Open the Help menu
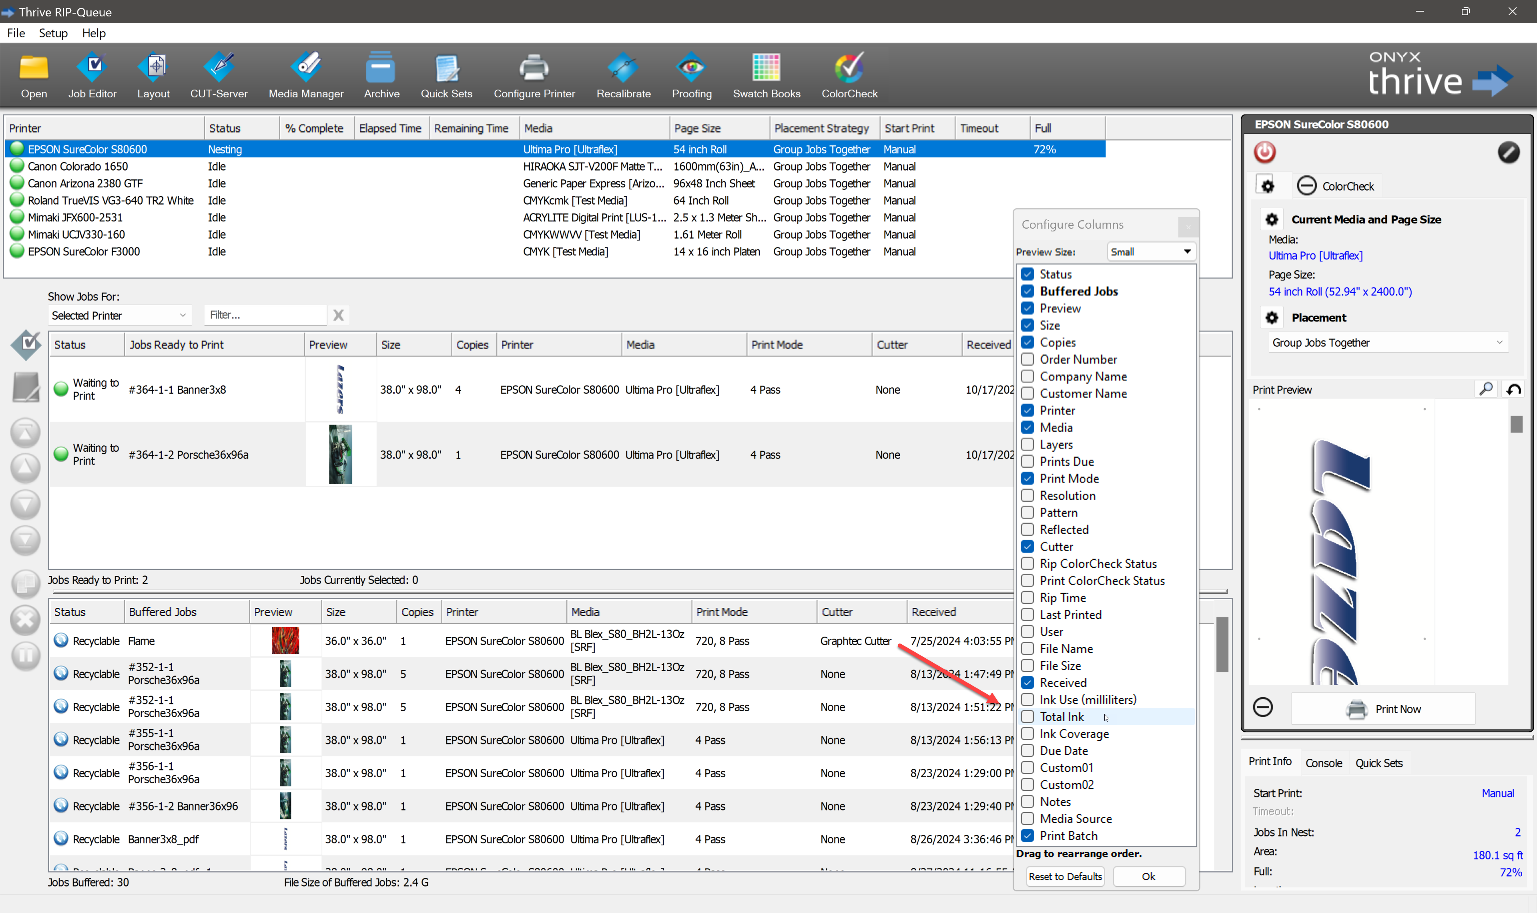This screenshot has height=913, width=1537. point(94,33)
